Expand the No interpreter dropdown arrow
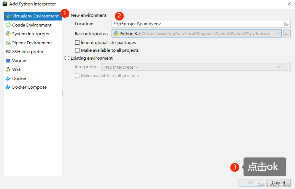This screenshot has width=295, height=189. 279,67
